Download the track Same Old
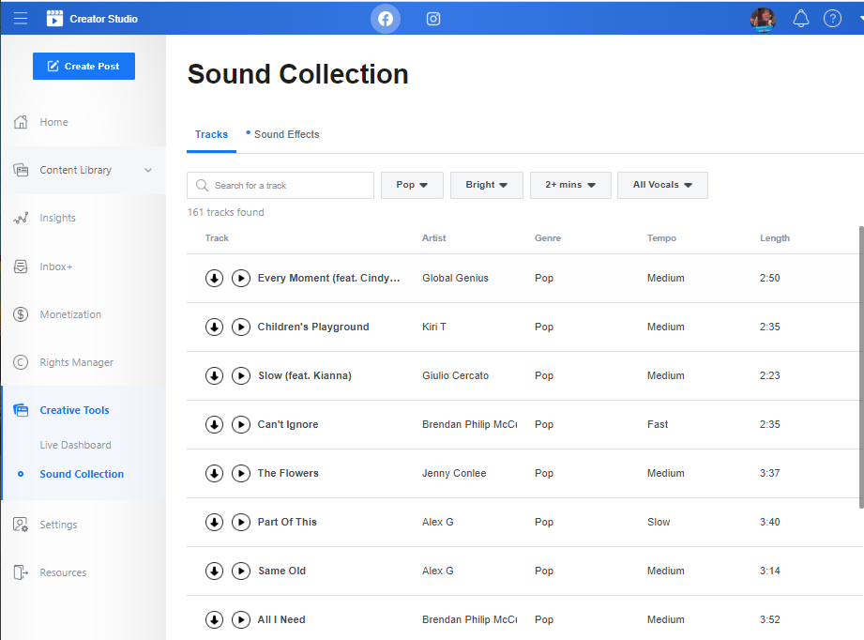864x640 pixels. [x=214, y=571]
